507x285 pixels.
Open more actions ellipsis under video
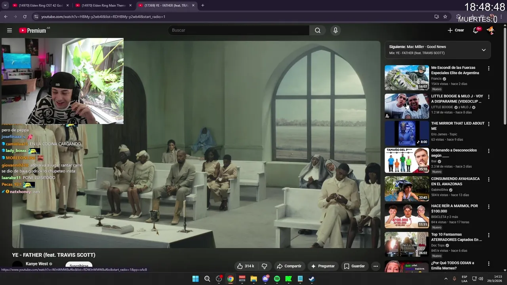point(375,266)
